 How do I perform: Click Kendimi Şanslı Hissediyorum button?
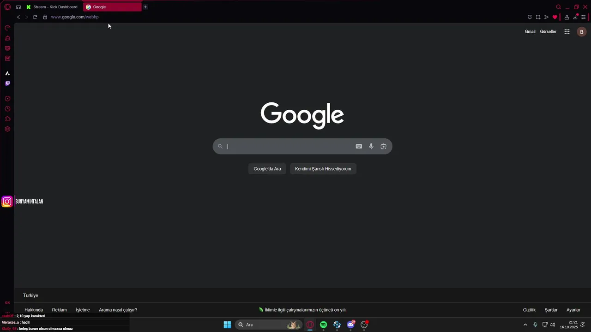tap(323, 169)
